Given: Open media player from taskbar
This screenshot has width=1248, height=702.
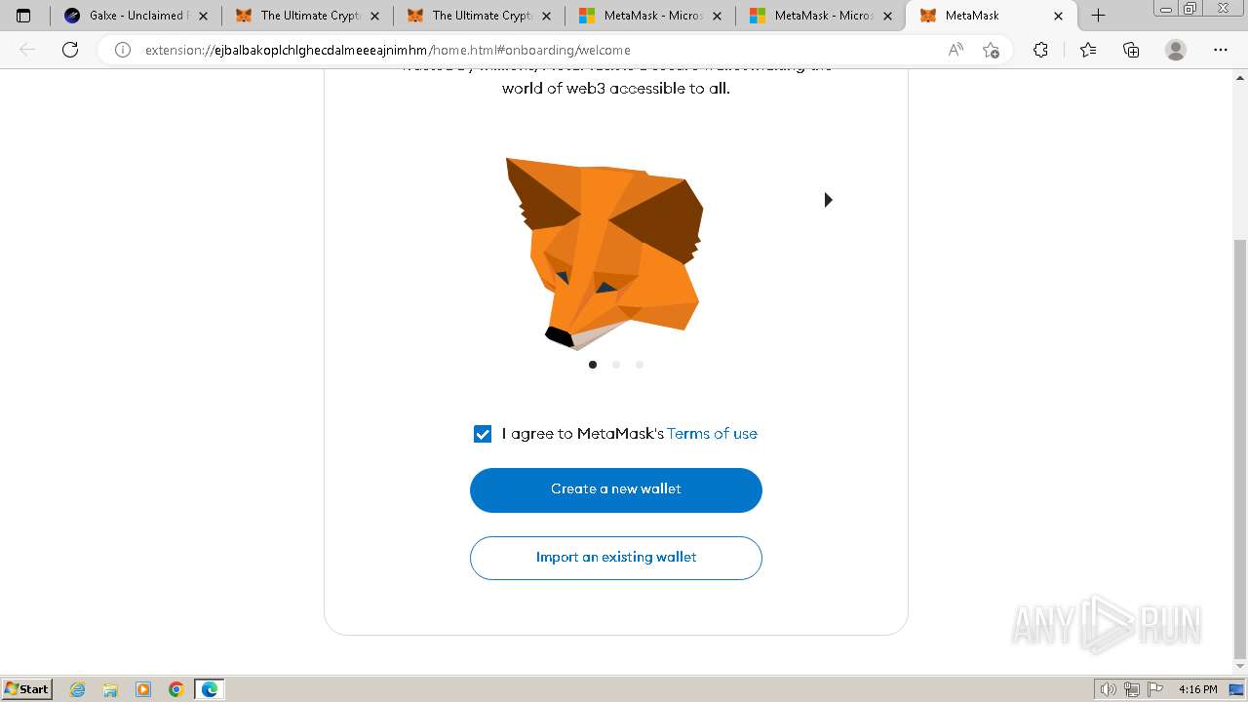Looking at the screenshot, I should (x=143, y=689).
